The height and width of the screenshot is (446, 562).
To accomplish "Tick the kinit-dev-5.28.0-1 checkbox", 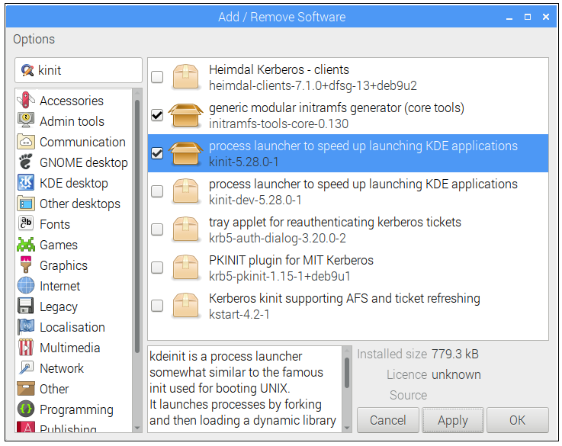I will 157,191.
